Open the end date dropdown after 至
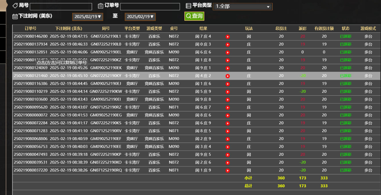Viewport: 381px width, 195px height. [140, 17]
